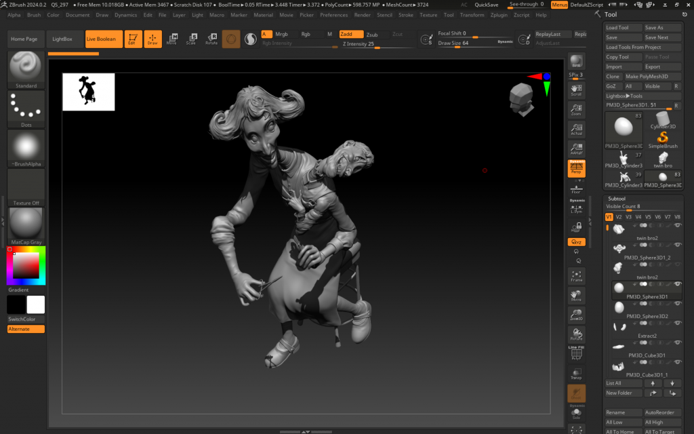Click Make PolyMesh3D button
Viewport: 694px width, 434px height.
tap(653, 76)
